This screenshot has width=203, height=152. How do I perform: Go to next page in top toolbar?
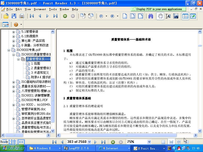[x=47, y=16]
